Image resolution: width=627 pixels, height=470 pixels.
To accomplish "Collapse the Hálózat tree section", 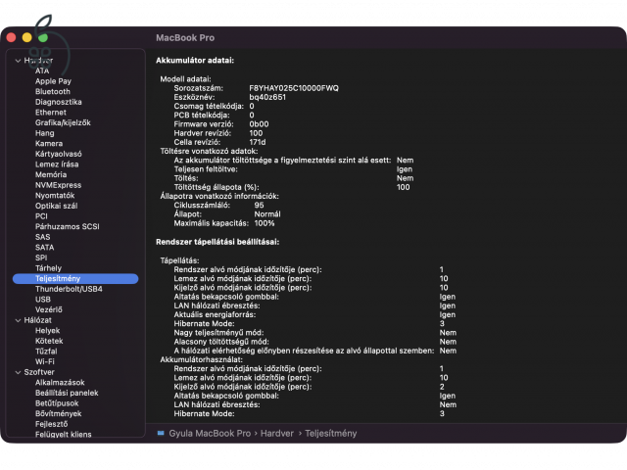I will [18, 320].
